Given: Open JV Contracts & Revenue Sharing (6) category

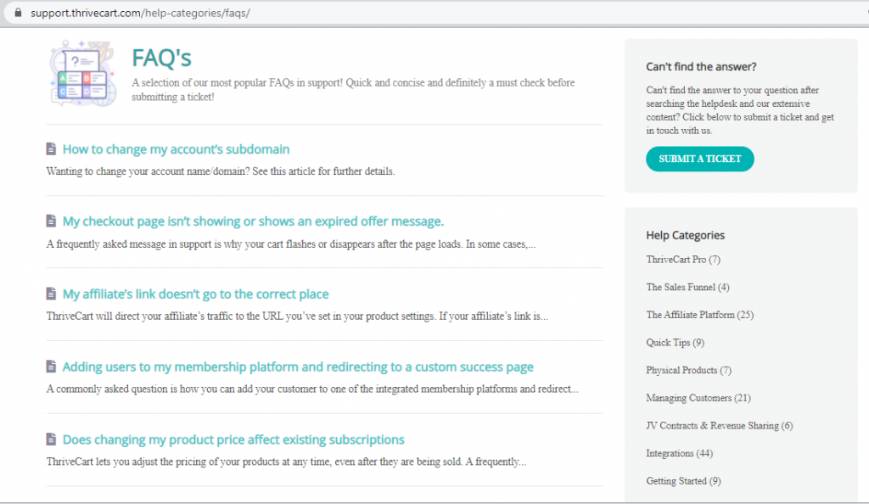Looking at the screenshot, I should (x=720, y=425).
